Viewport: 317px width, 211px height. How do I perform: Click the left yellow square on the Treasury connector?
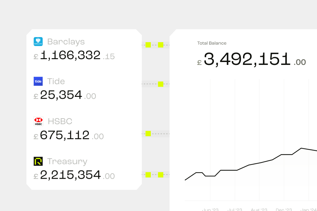tap(148, 175)
